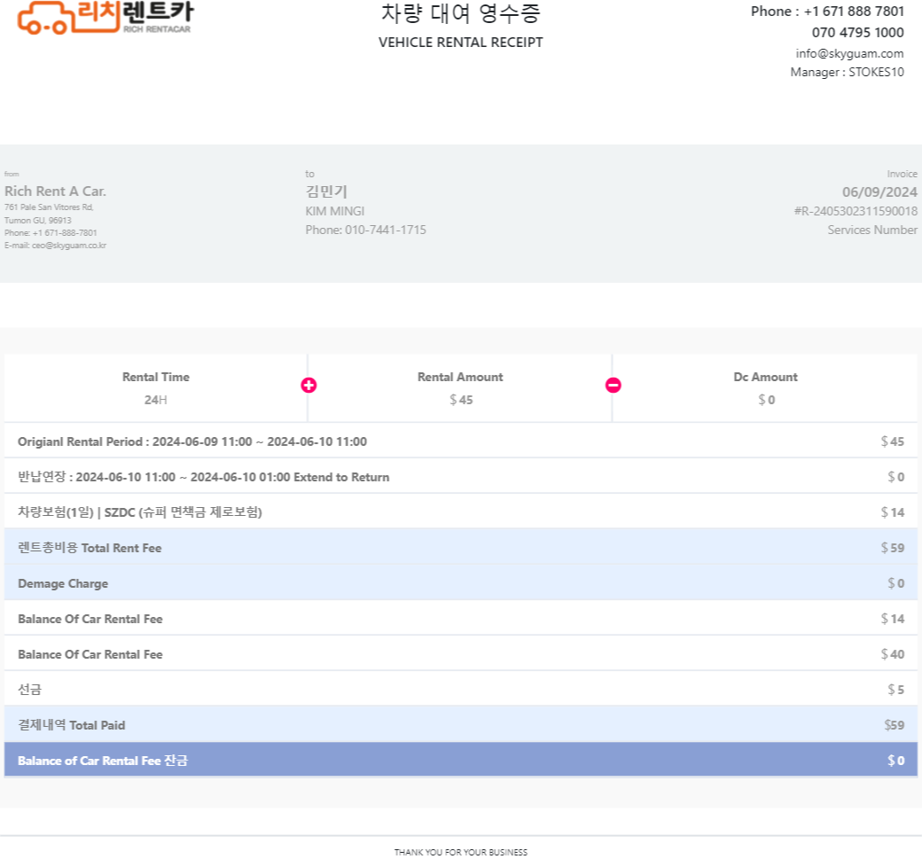Click the Balance Of Car Rental Fee $ 40 amount
This screenshot has width=922, height=859.
pyautogui.click(x=892, y=654)
